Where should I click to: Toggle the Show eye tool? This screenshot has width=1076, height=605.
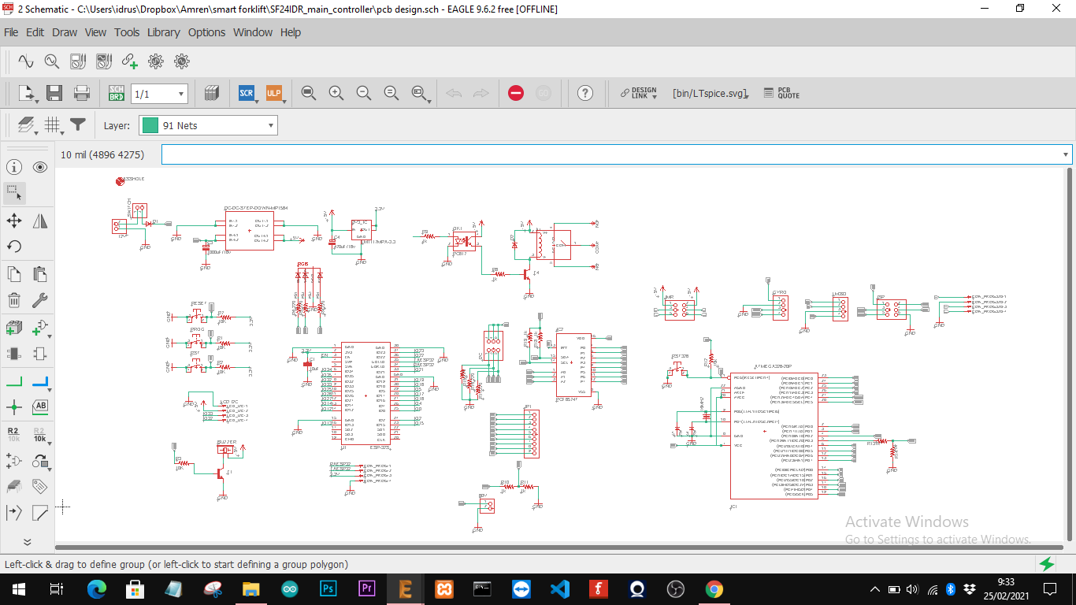click(40, 167)
